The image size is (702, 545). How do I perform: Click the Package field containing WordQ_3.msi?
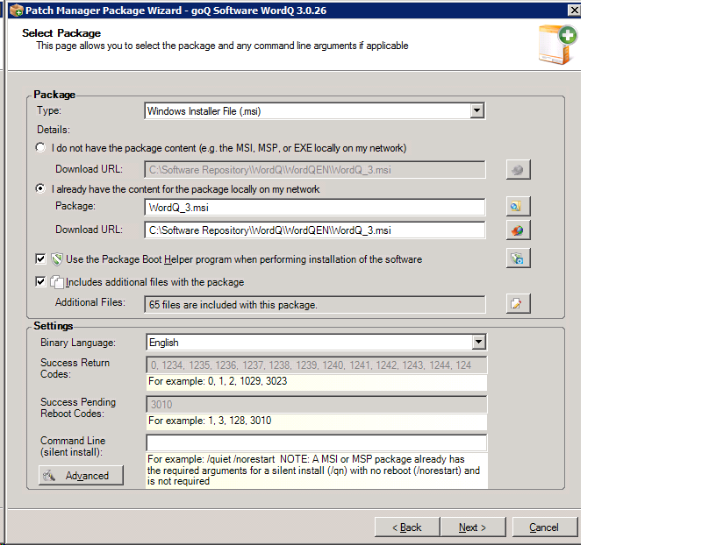[x=315, y=208]
